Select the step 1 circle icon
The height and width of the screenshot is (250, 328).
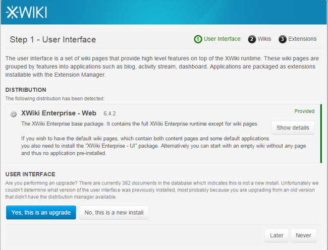(198, 39)
